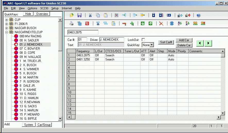Click the Car/Group add button
Viewport: 228px width, 133px height.
(44, 125)
